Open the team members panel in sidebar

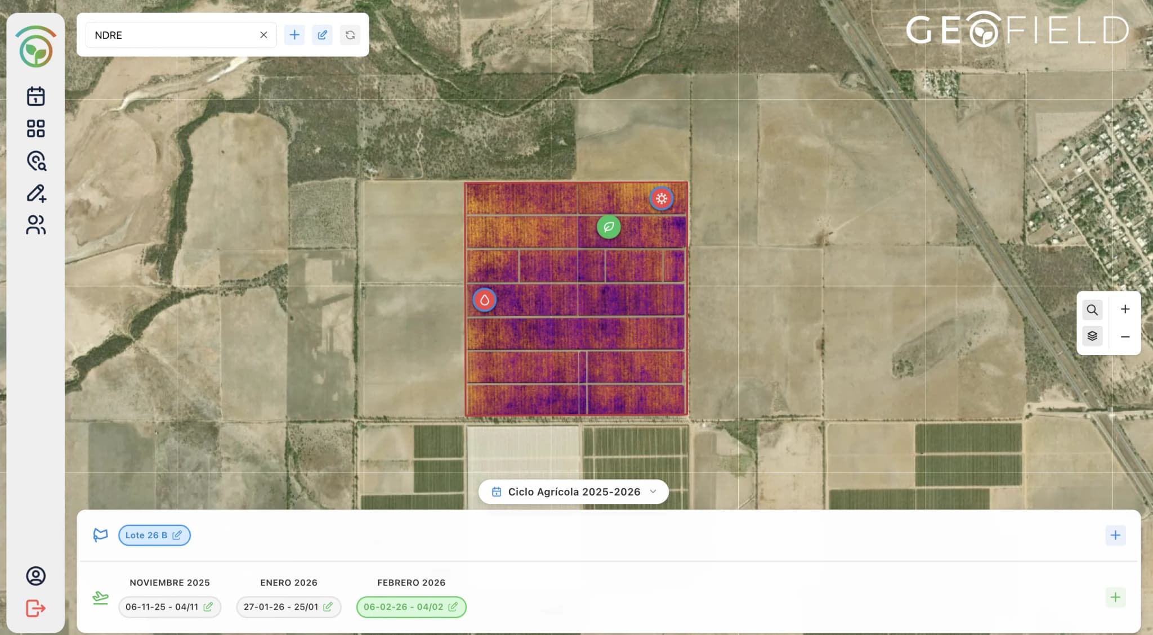click(x=35, y=225)
